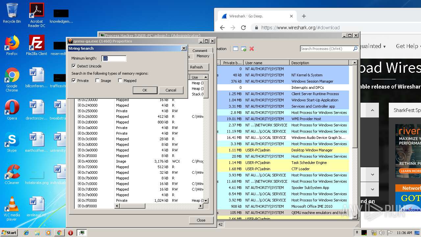
Task: Close the Wireshark Go Deep tab
Action: [x=291, y=16]
